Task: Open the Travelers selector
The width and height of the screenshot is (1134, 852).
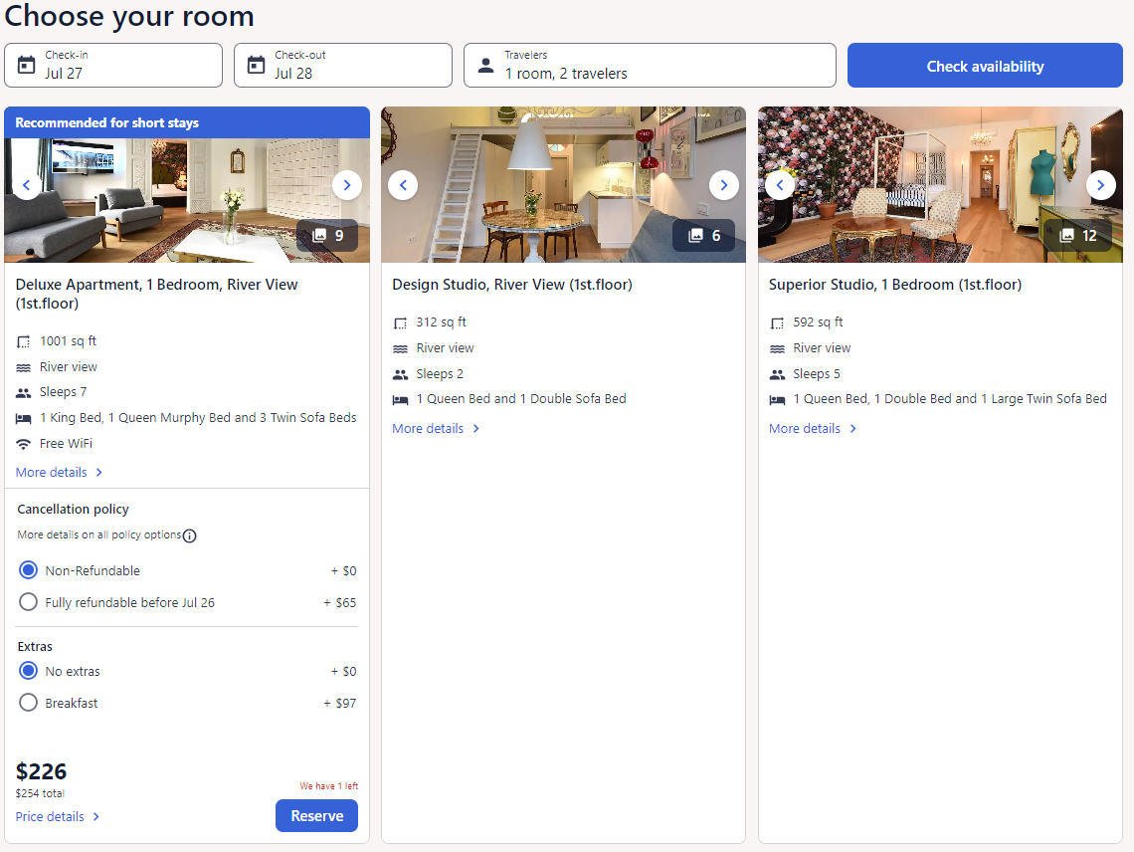Action: [651, 65]
